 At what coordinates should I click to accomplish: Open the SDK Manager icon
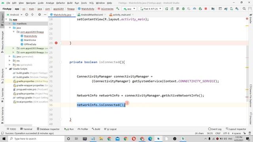pos(237,9)
